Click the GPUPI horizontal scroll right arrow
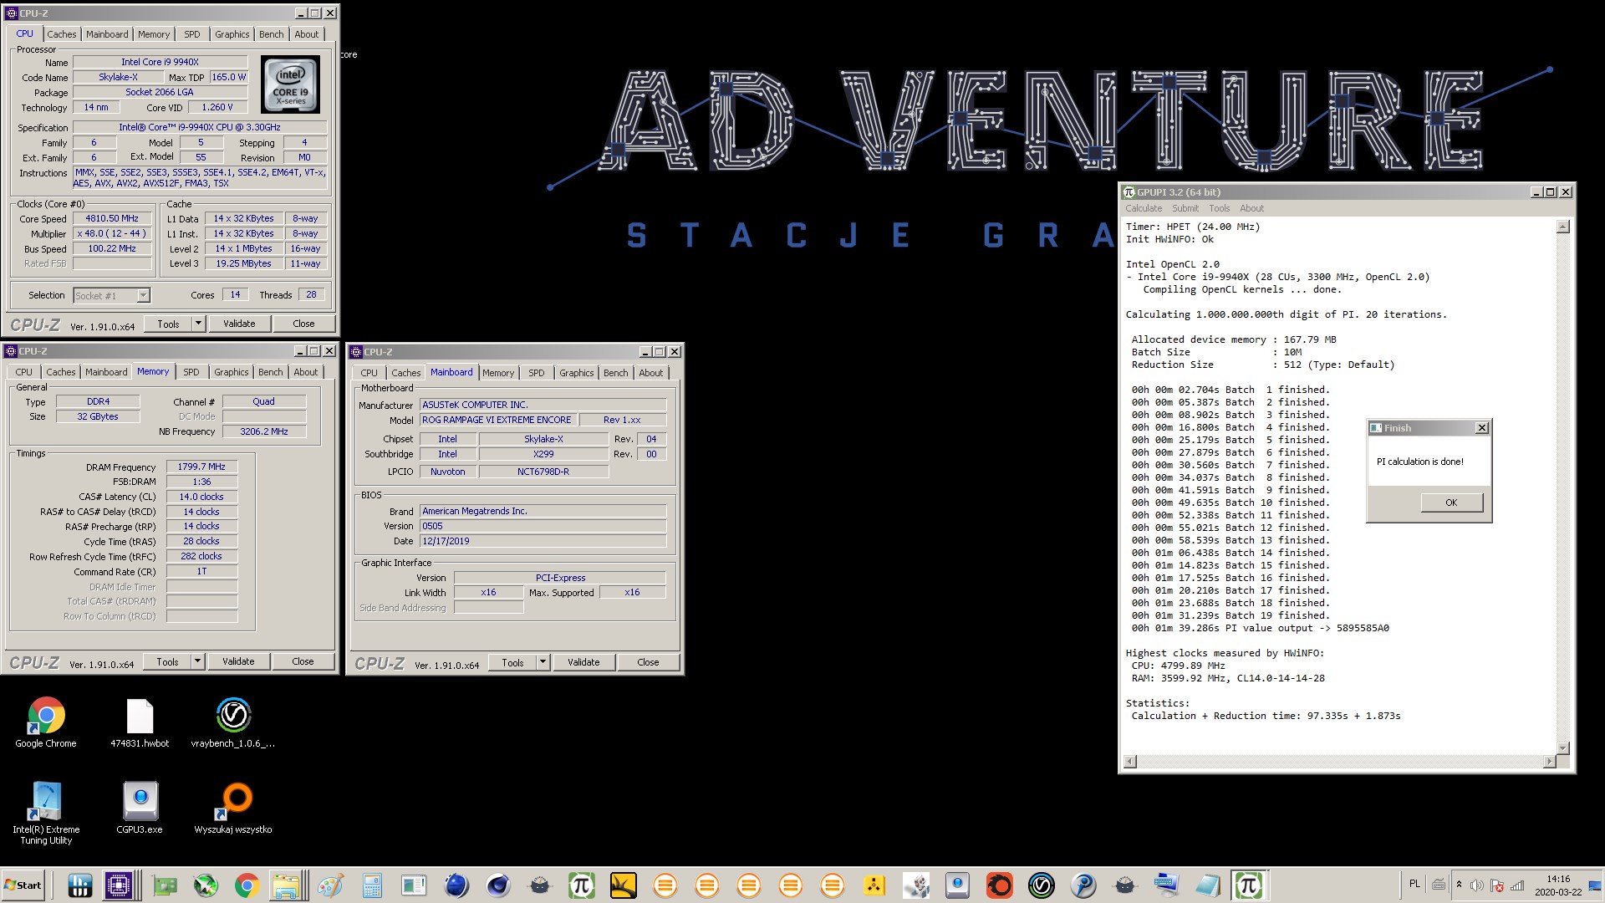The width and height of the screenshot is (1605, 903). pyautogui.click(x=1549, y=762)
